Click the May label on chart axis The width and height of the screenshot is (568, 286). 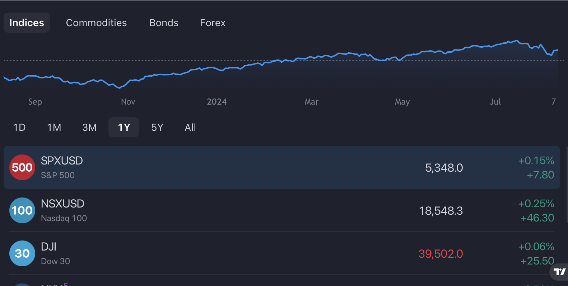pyautogui.click(x=402, y=102)
